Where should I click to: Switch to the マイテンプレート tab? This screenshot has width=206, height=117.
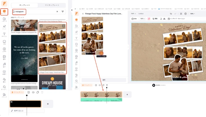click(52, 5)
